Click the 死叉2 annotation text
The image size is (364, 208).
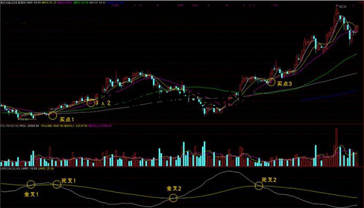pos(269,180)
